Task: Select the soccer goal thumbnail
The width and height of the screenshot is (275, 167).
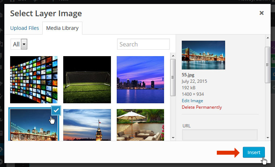Action: tap(87, 80)
